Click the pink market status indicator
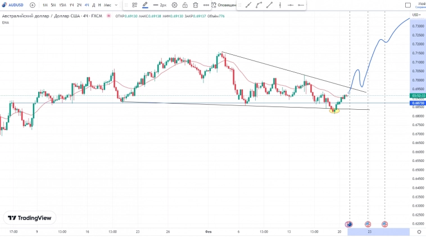Image resolution: width=426 pixels, height=237 pixels. coord(108,16)
